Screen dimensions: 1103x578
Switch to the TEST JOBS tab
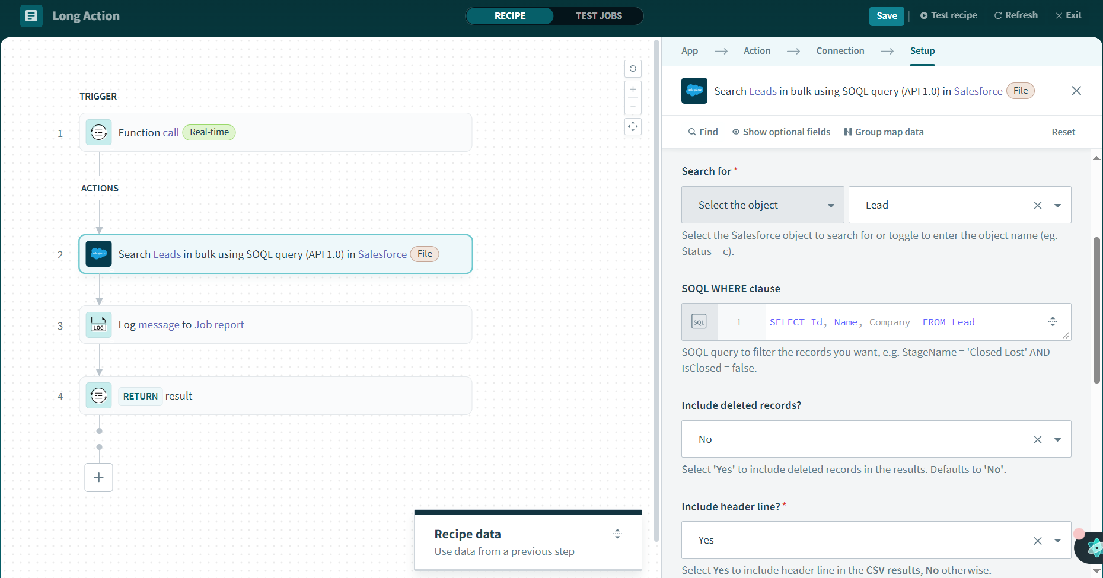pyautogui.click(x=598, y=16)
